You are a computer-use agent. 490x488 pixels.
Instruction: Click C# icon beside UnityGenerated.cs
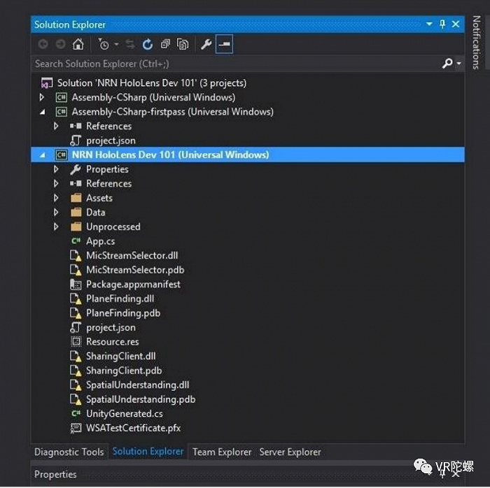click(76, 413)
